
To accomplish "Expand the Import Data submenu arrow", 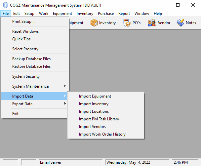I will [x=65, y=96].
